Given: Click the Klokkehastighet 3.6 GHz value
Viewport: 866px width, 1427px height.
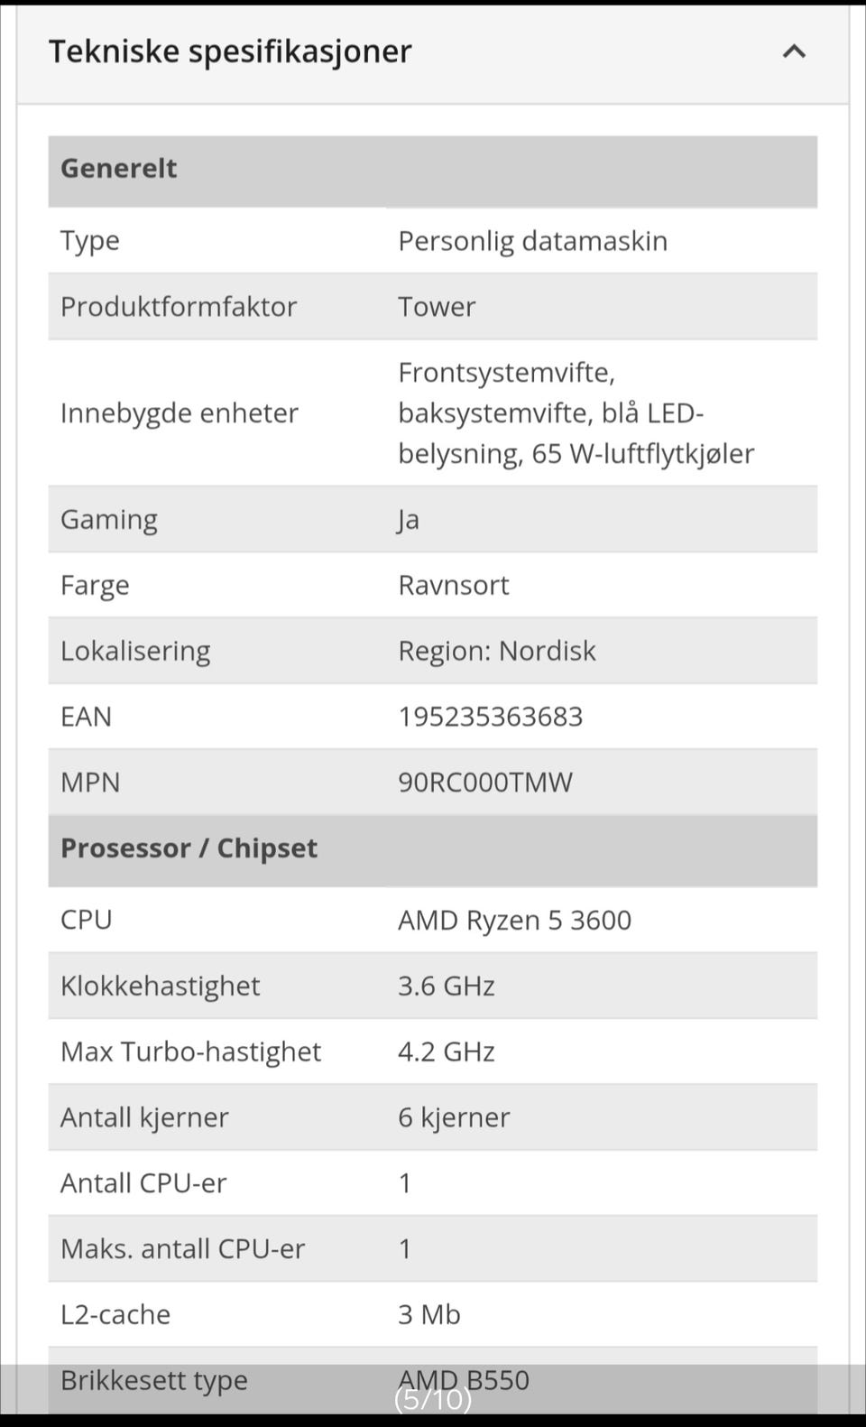Looking at the screenshot, I should 446,986.
